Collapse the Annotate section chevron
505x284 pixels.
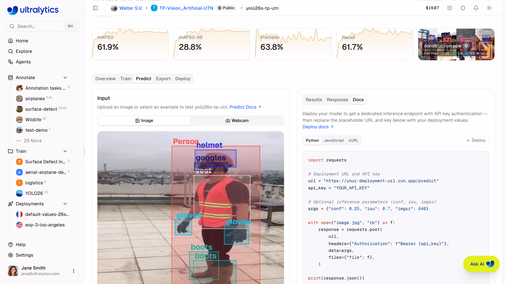coord(65,78)
